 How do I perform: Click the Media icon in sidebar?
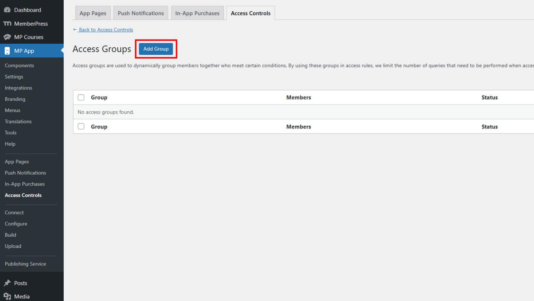7,296
